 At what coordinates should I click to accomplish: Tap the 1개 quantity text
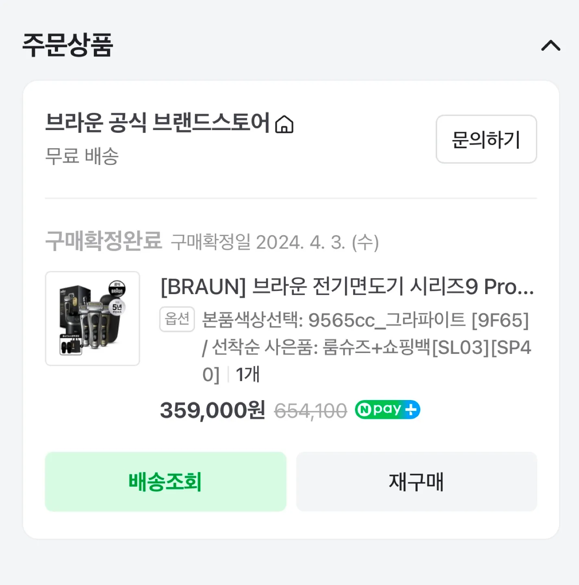point(247,375)
